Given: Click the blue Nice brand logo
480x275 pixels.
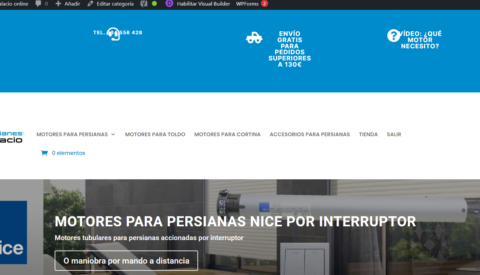Looking at the screenshot, I should [13, 232].
